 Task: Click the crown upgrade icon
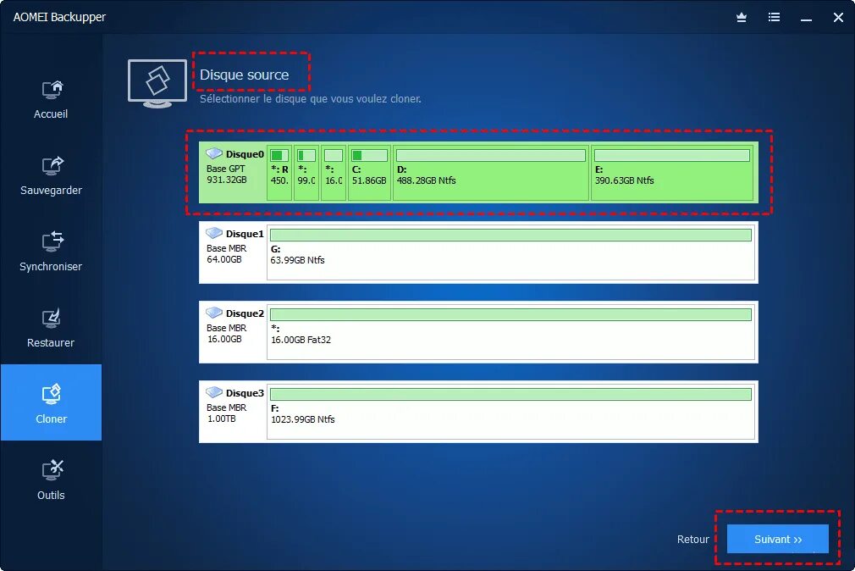[x=741, y=17]
